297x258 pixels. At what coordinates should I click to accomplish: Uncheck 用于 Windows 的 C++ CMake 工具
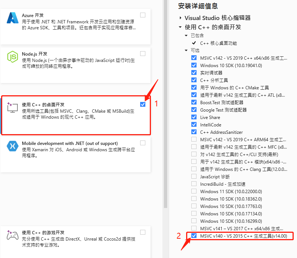point(194,87)
